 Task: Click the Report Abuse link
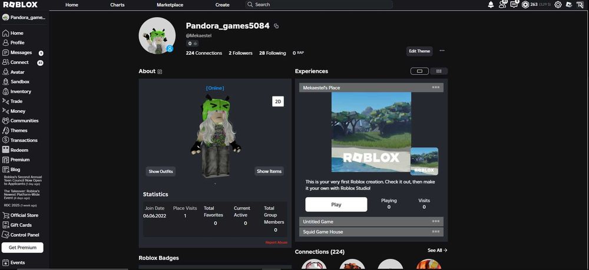coord(276,242)
